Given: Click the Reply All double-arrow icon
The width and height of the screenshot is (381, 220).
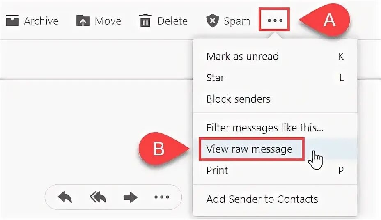Looking at the screenshot, I should click(x=98, y=197).
